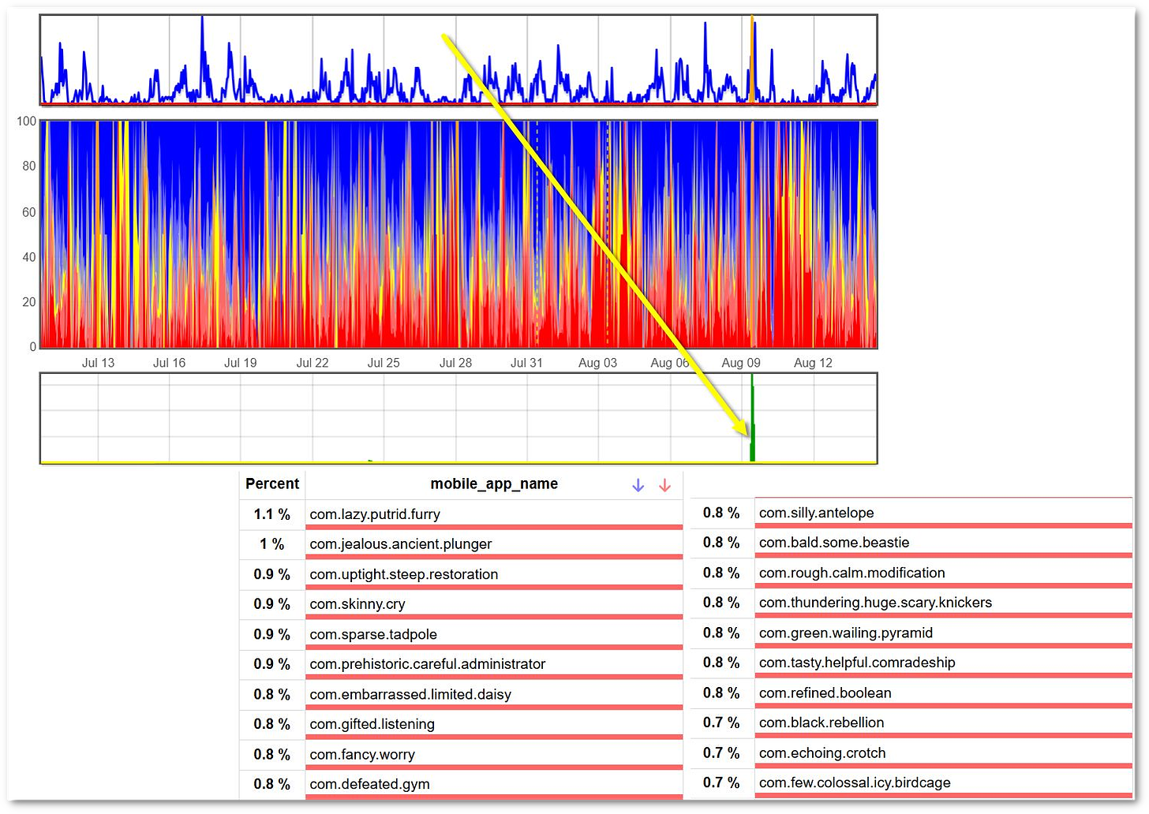
Task: Click com.refined.boolean app name
Action: [825, 693]
